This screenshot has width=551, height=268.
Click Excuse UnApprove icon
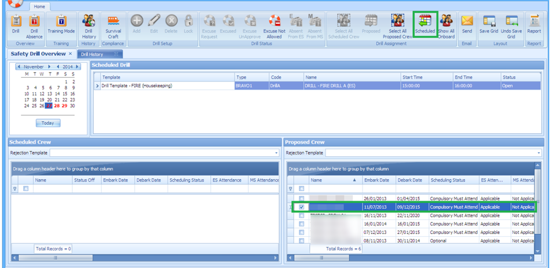coord(250,27)
